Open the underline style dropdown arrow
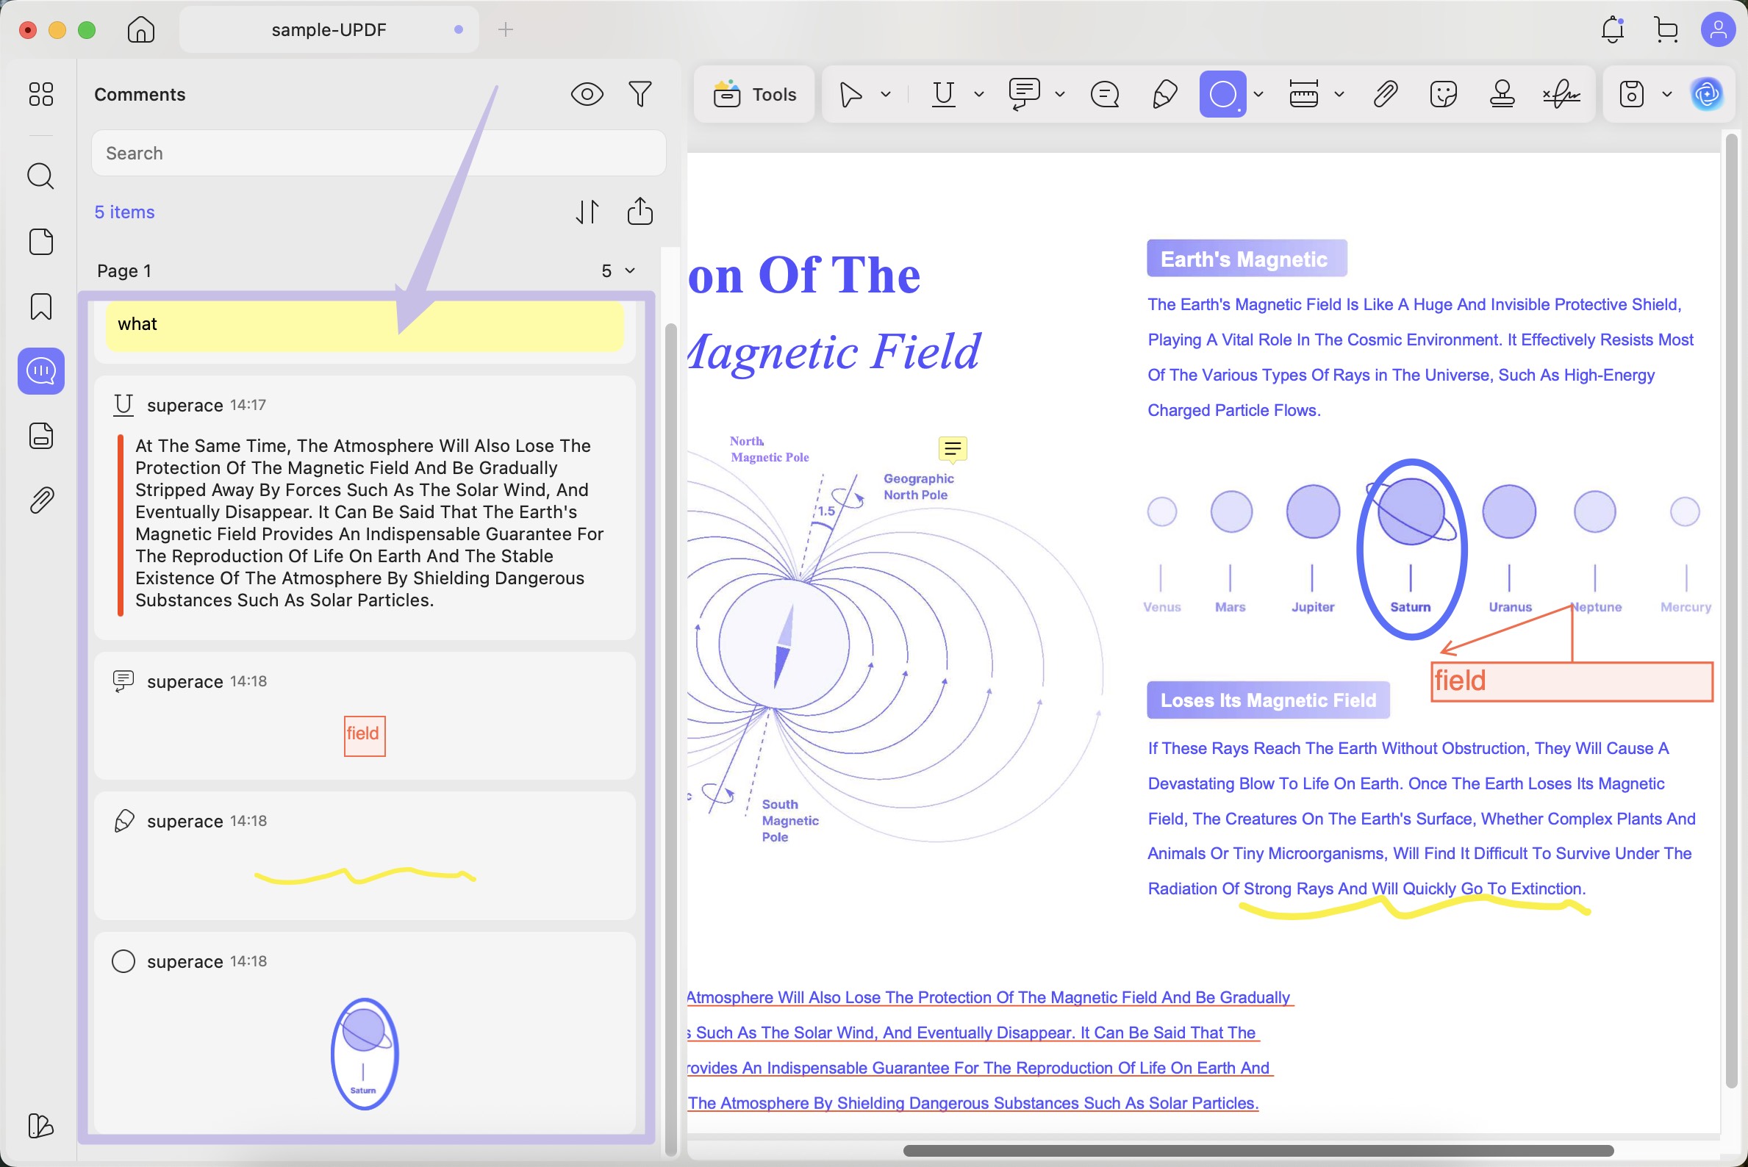 coord(979,95)
